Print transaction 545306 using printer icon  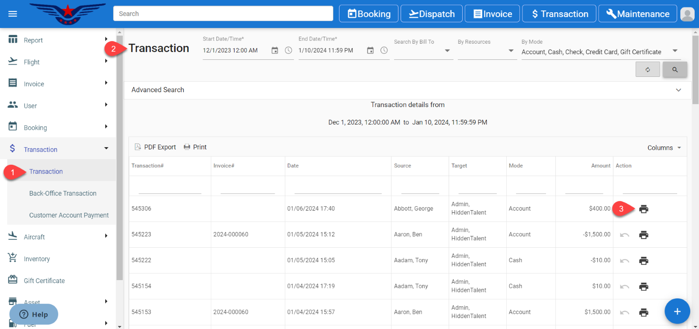point(644,209)
